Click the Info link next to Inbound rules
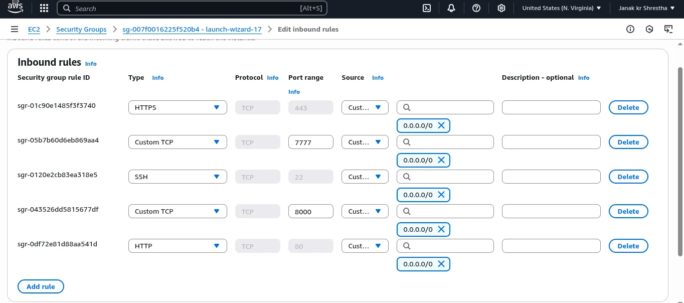This screenshot has width=684, height=303. click(x=91, y=64)
